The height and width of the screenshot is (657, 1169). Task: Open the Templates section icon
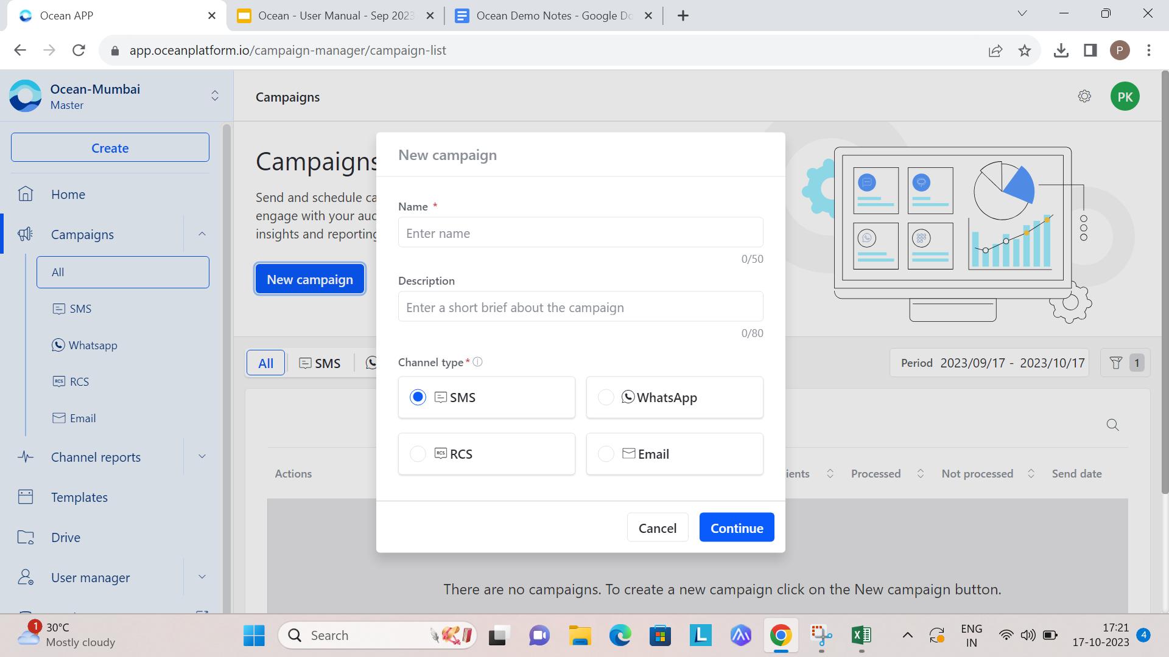coord(26,497)
